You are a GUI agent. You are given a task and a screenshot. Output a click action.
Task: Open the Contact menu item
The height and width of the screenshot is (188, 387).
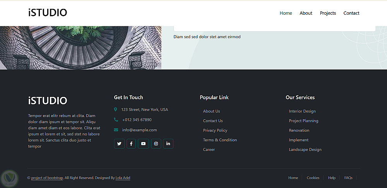[x=351, y=13]
